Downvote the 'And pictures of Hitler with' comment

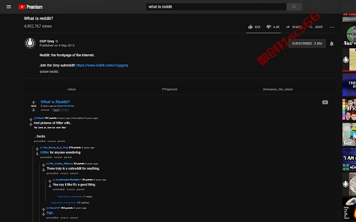pyautogui.click(x=31, y=124)
